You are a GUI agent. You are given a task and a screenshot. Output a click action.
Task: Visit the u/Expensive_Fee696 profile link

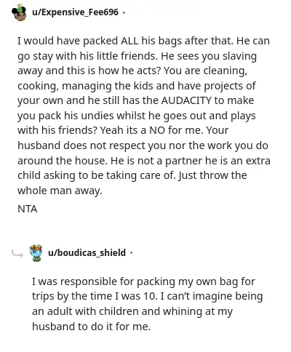click(76, 12)
